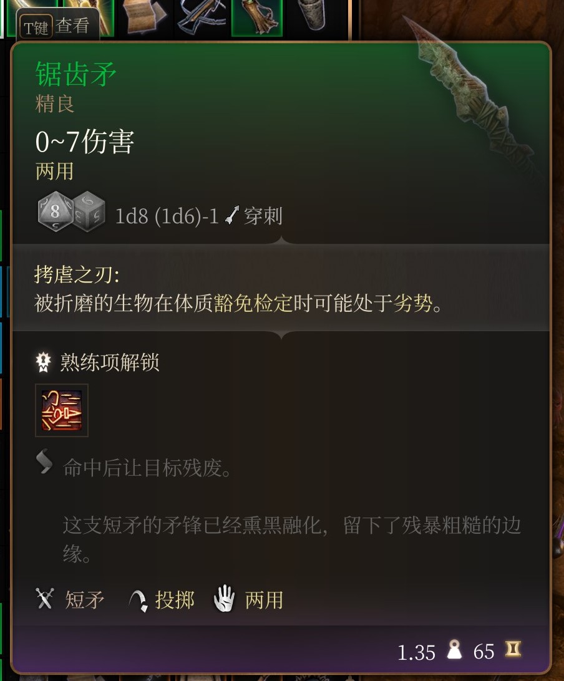This screenshot has width=564, height=681.
Task: Click the red spear skill icon
Action: tap(62, 410)
